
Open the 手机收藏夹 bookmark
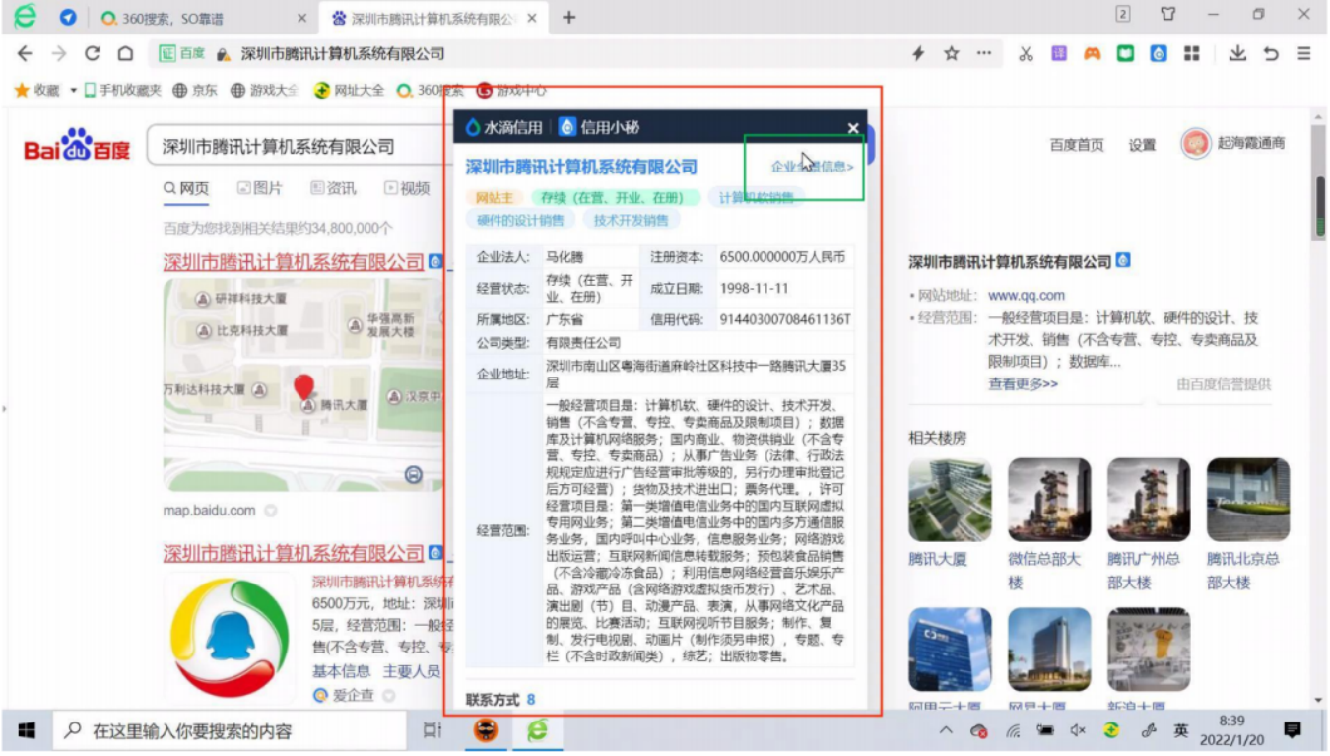[122, 90]
